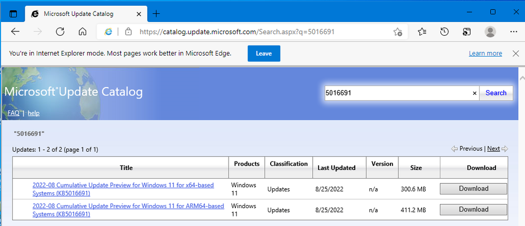Screen dimensions: 525x226
Task: Click the Microsoft Update Catalog heading
Action: click(x=74, y=92)
